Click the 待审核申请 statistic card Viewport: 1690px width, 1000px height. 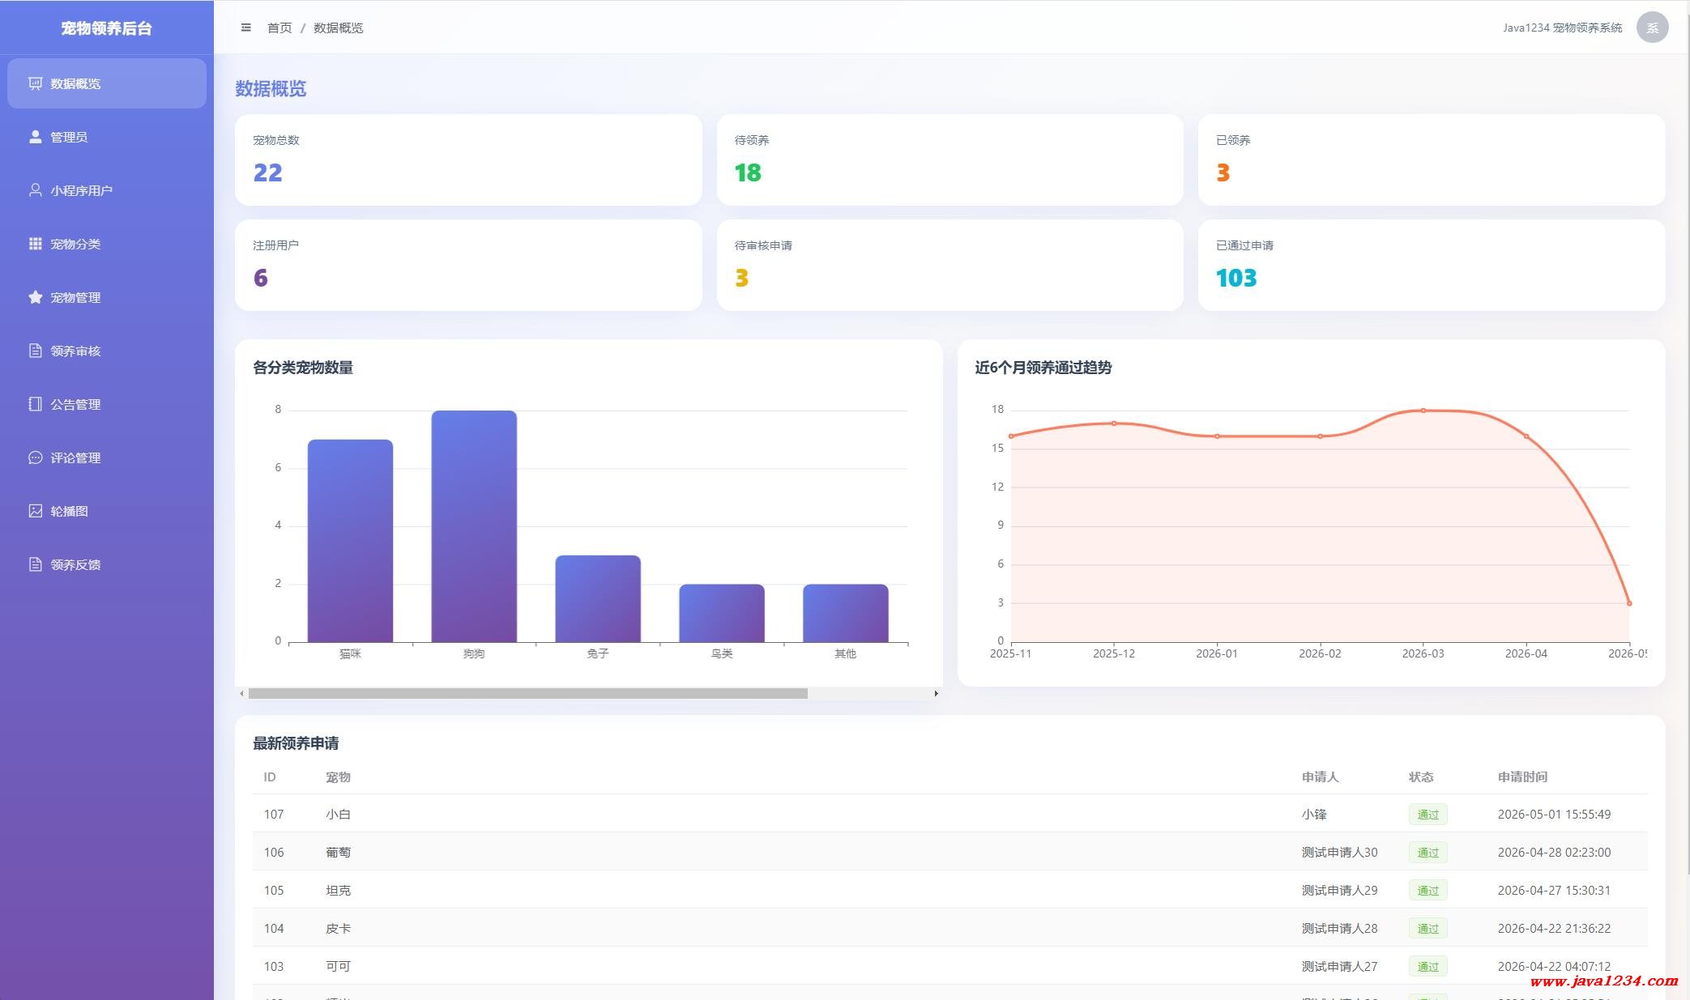click(x=950, y=265)
